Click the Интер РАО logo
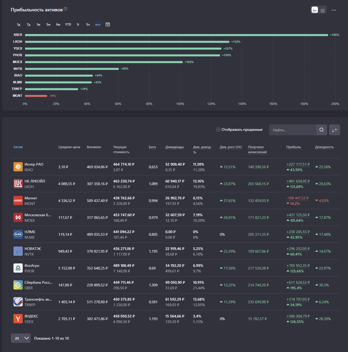This screenshot has height=352, width=348. pyautogui.click(x=18, y=167)
